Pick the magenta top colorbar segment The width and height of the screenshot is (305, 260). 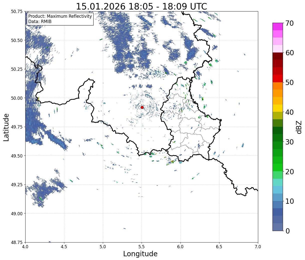(278, 26)
